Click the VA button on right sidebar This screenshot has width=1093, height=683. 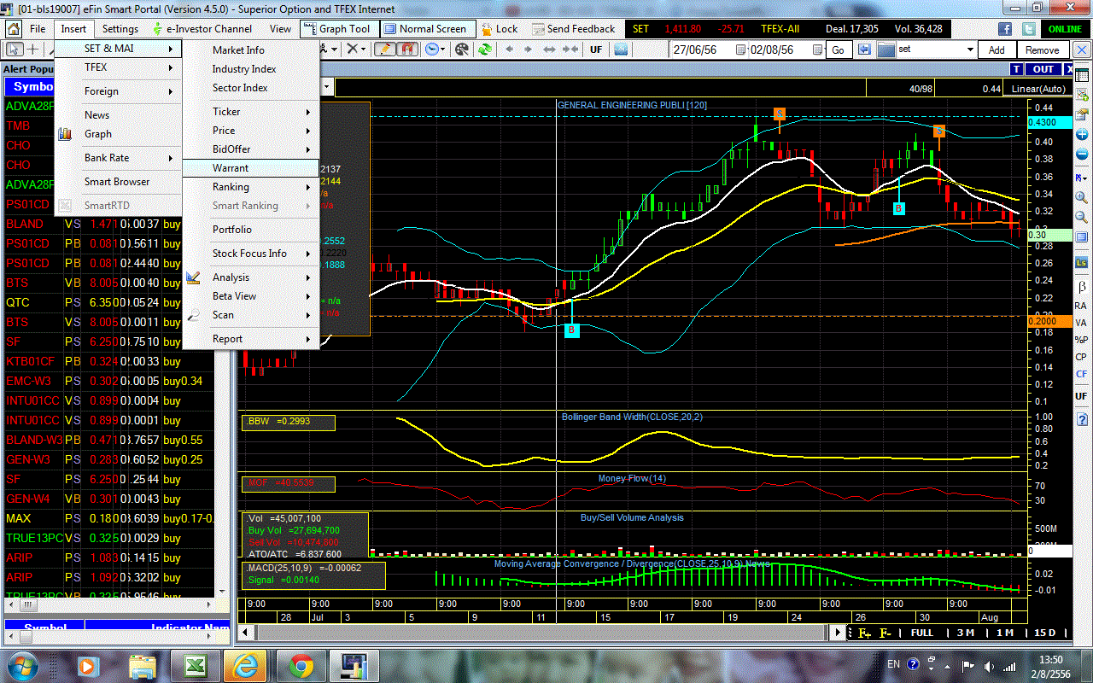[1081, 323]
